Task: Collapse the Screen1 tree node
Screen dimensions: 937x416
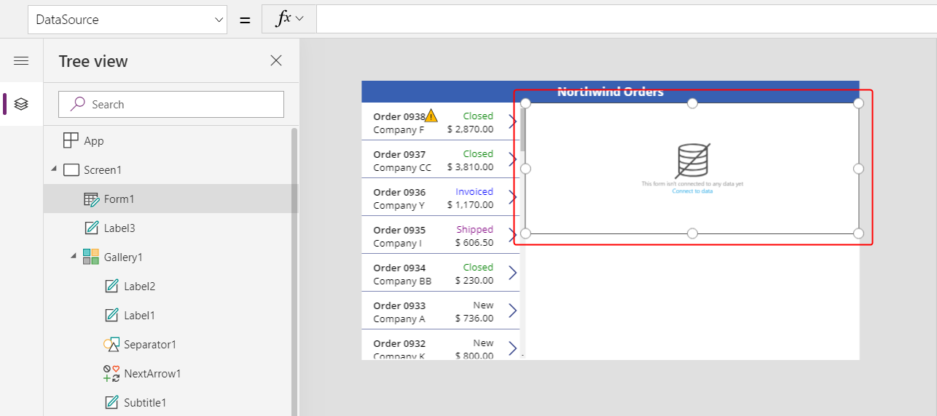Action: 53,169
